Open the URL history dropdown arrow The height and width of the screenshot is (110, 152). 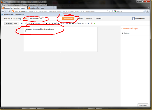109,11
